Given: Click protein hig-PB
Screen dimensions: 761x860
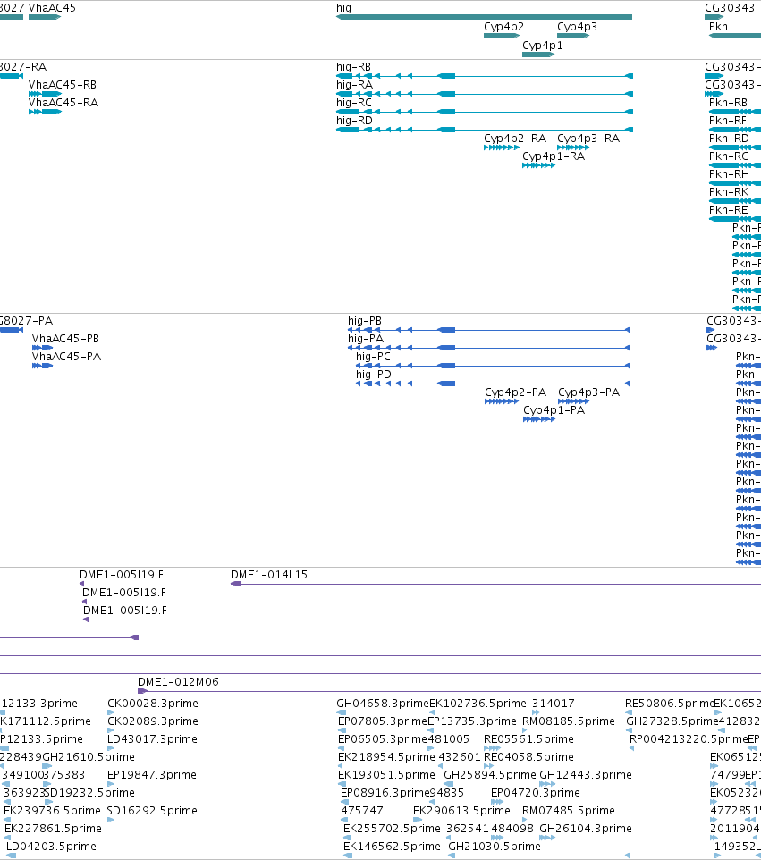Looking at the screenshot, I should pos(488,330).
